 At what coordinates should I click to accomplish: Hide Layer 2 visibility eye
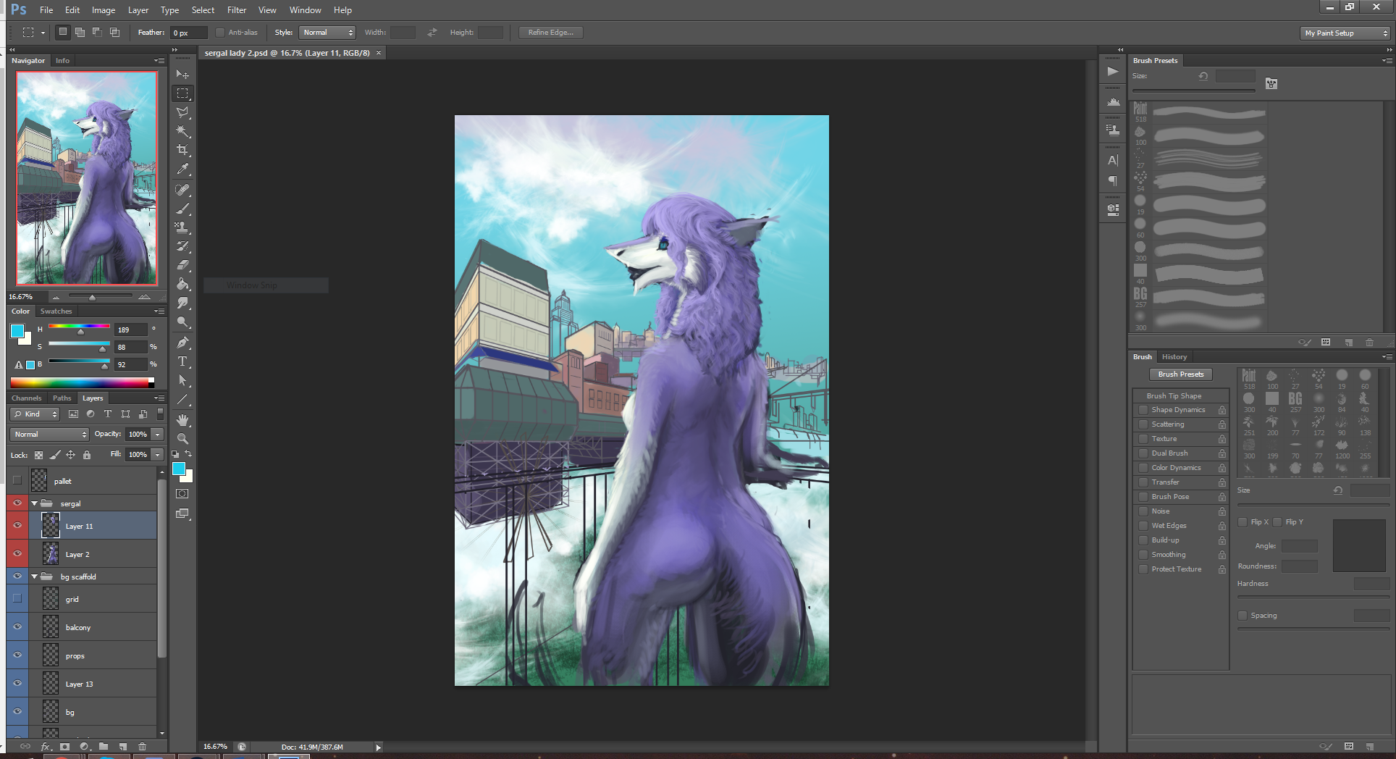17,554
